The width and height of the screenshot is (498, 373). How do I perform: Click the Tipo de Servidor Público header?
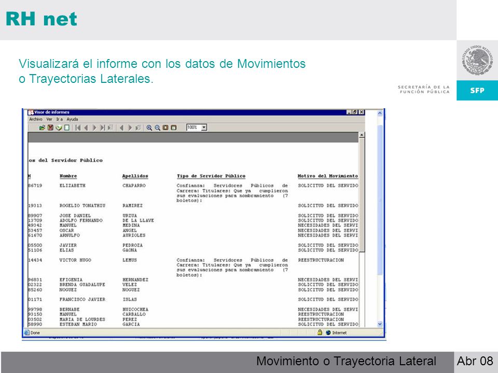coord(211,176)
